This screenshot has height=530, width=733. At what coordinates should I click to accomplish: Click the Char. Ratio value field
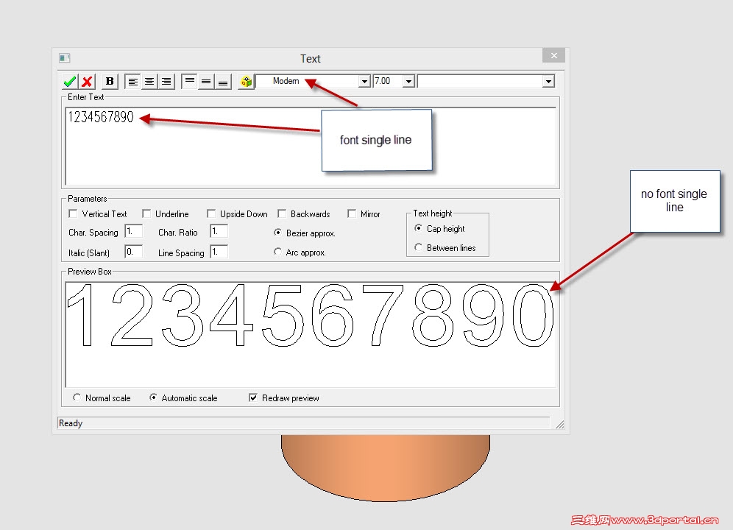click(x=219, y=231)
